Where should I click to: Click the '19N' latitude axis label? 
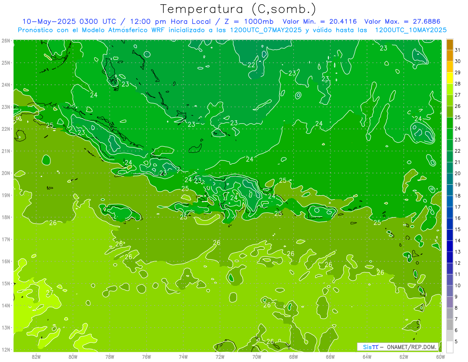[x=6, y=195]
